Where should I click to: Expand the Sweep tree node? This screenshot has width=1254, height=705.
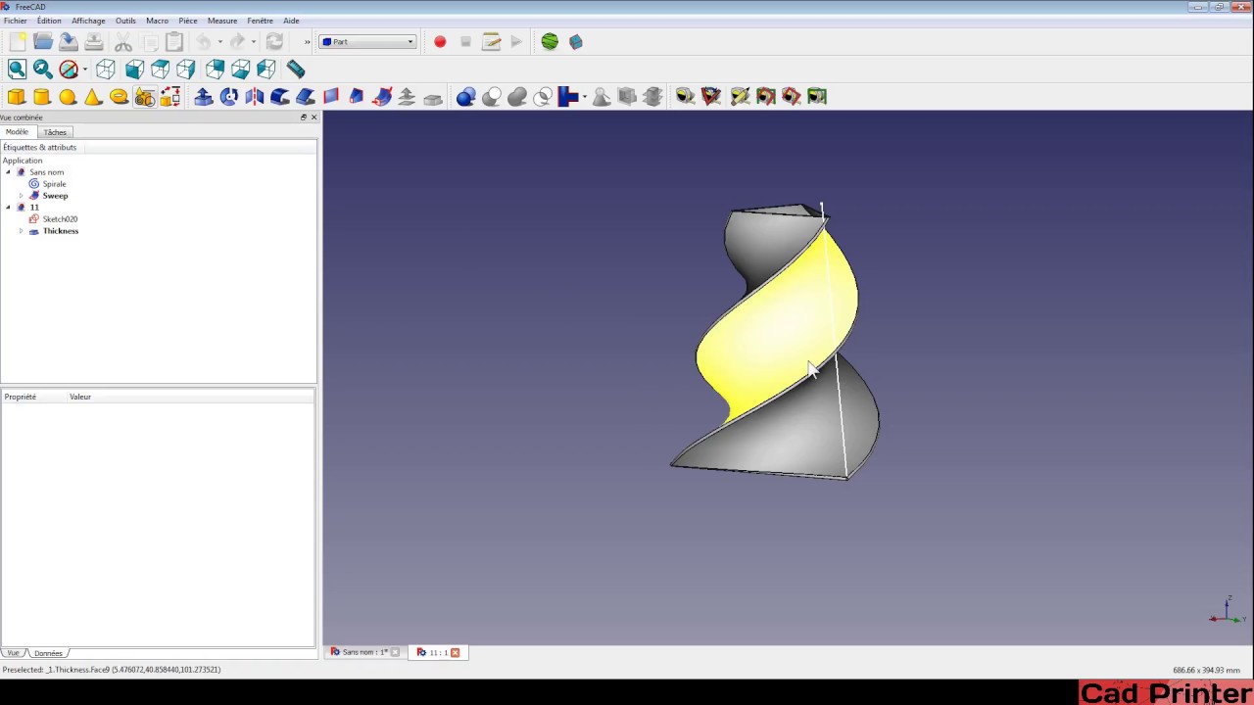coord(22,196)
